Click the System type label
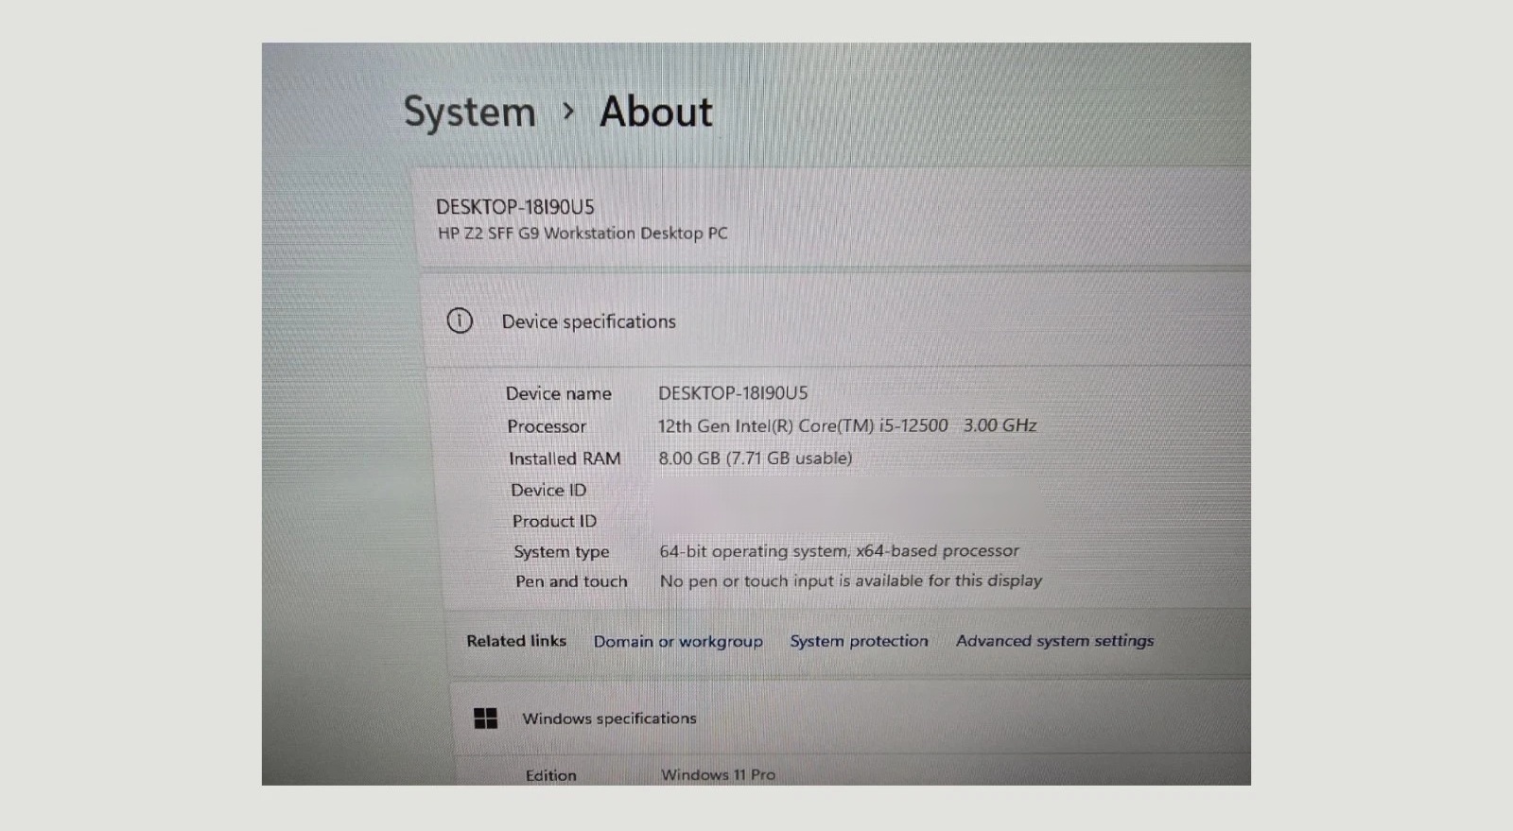 tap(562, 552)
